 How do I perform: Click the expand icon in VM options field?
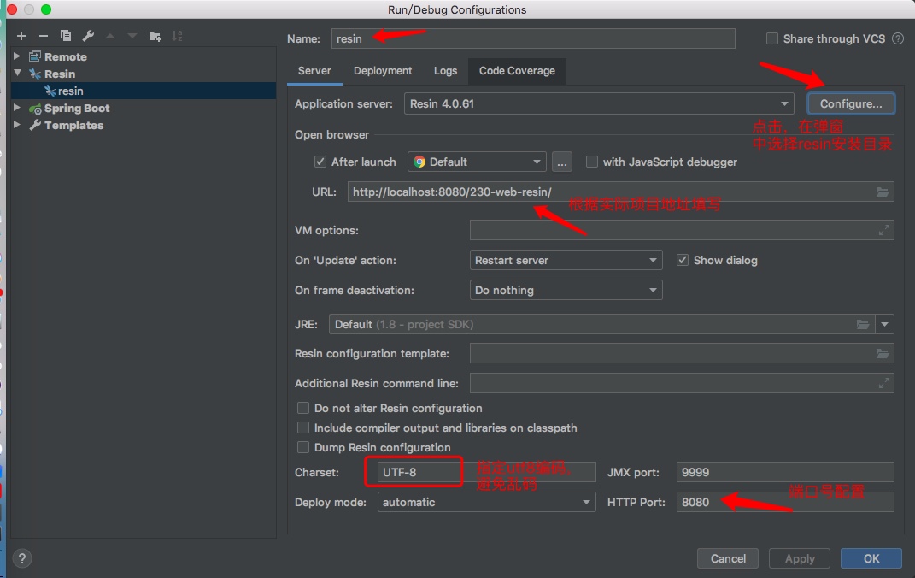[883, 230]
